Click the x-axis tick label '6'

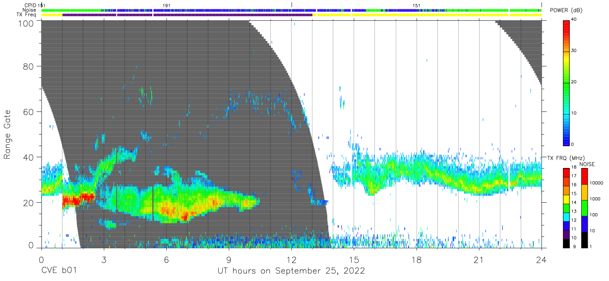[x=166, y=260]
